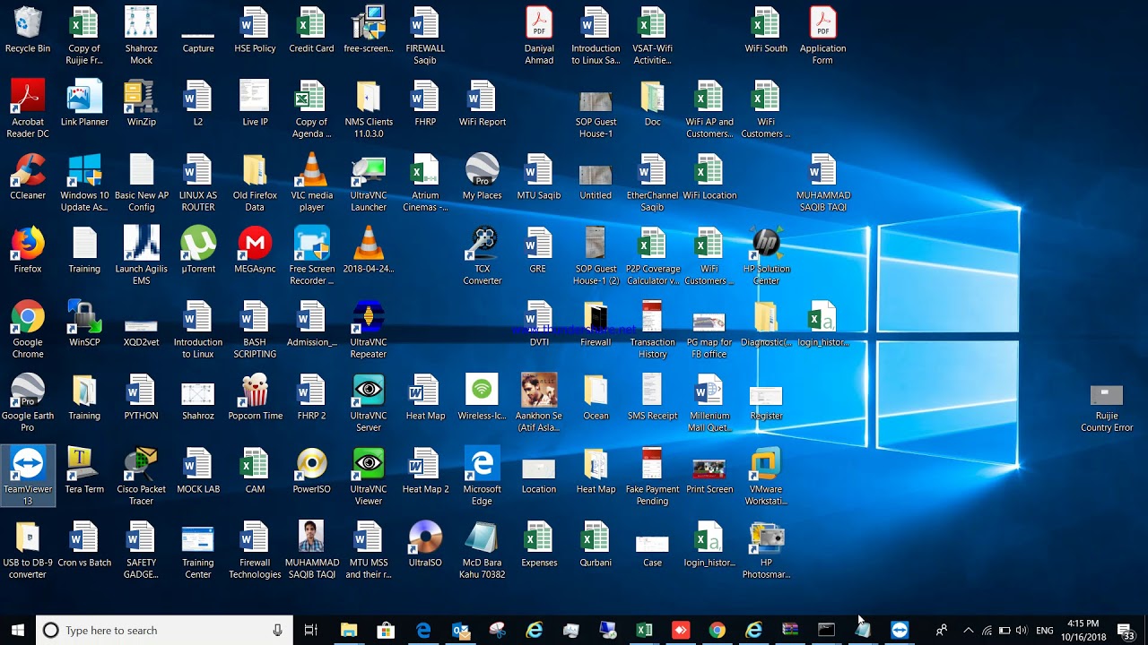Open UltraISO desktop shortcut
Viewport: 1148px width, 645px height.
425,544
